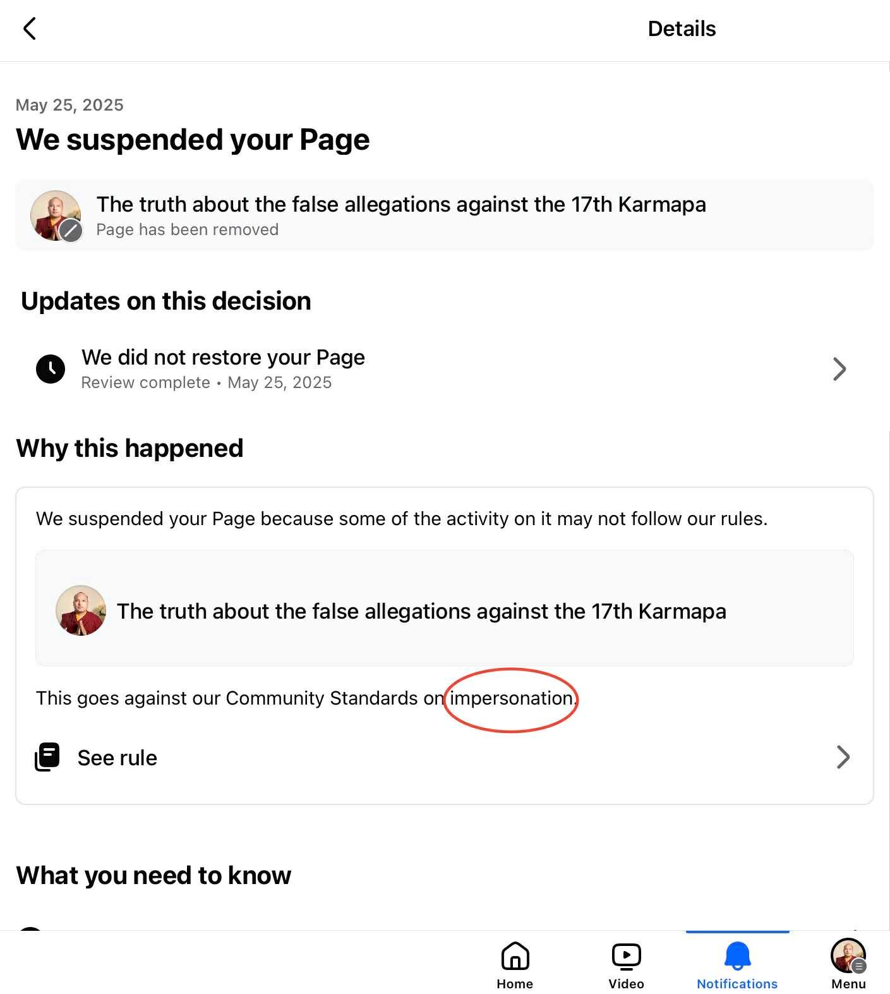Tap the blocked badge on Page avatar
The height and width of the screenshot is (994, 890).
click(x=71, y=231)
